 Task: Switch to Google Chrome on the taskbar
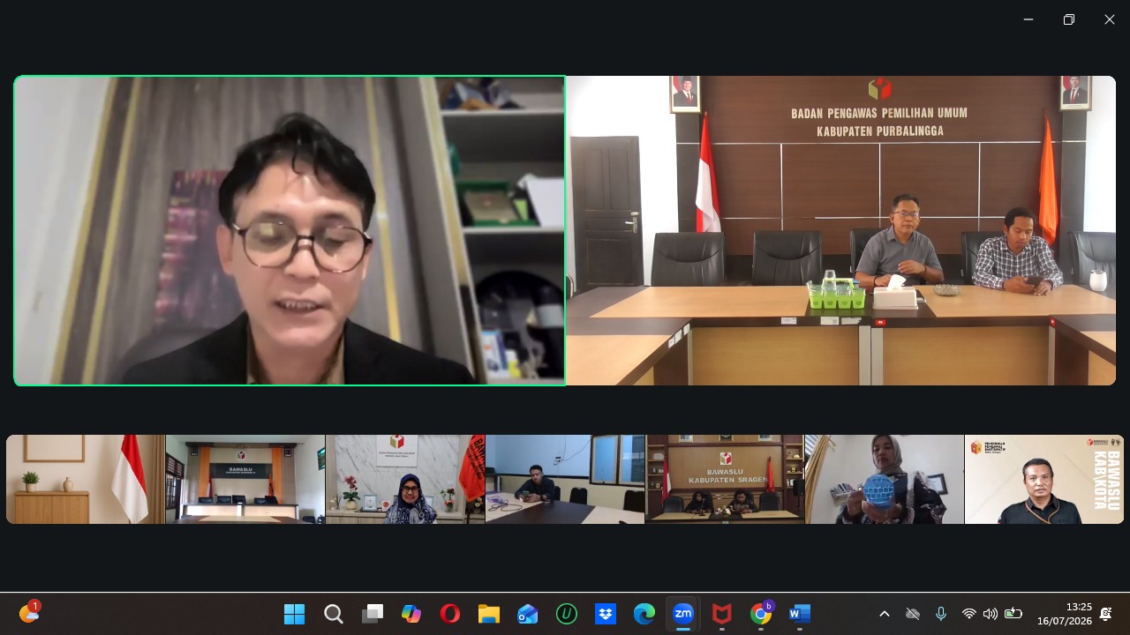click(761, 614)
